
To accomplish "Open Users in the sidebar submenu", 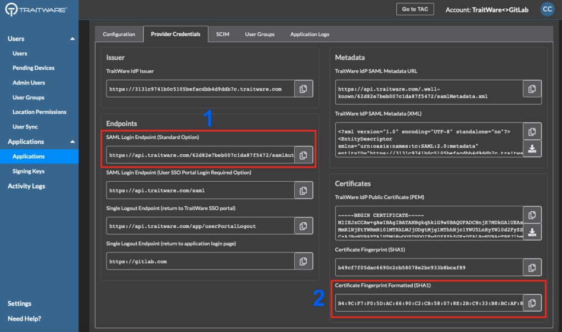I will point(20,53).
